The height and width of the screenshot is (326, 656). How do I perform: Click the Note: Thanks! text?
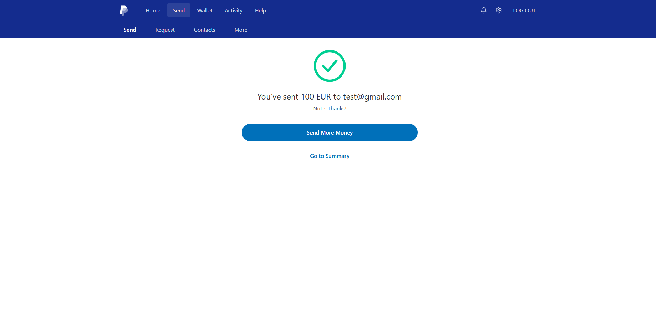coord(330,109)
